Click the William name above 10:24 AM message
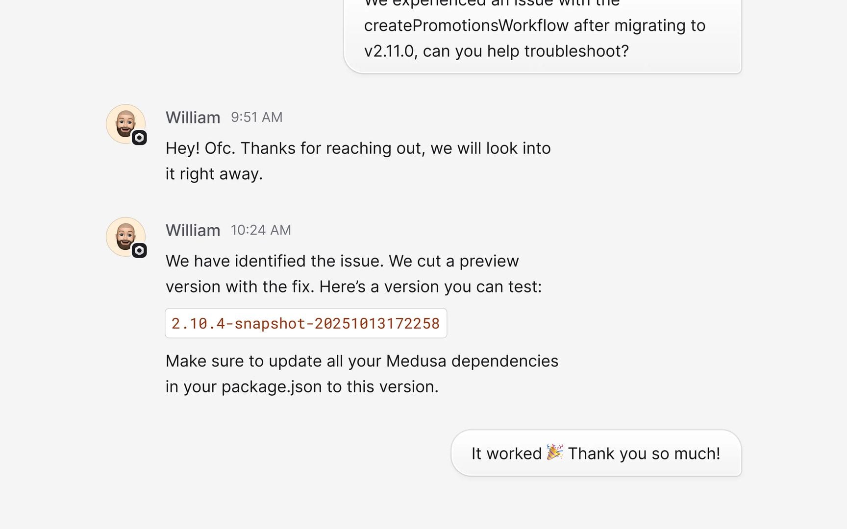The height and width of the screenshot is (529, 847). point(193,230)
